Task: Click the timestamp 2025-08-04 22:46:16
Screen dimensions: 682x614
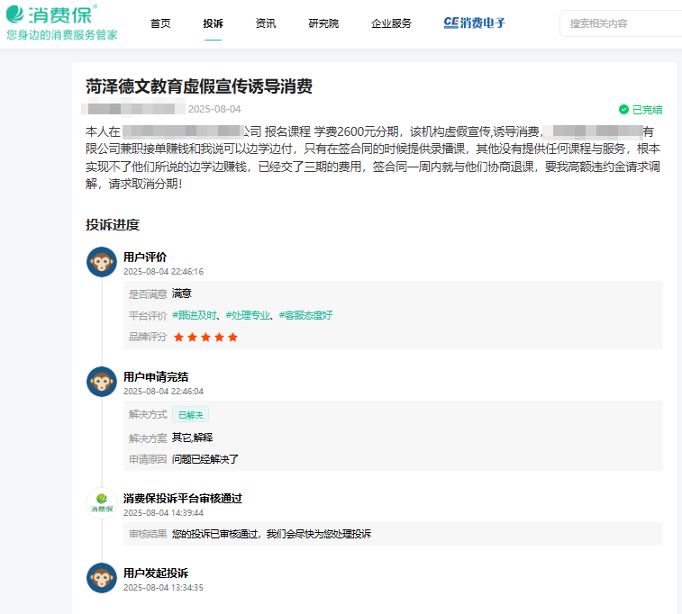Action: click(x=164, y=272)
